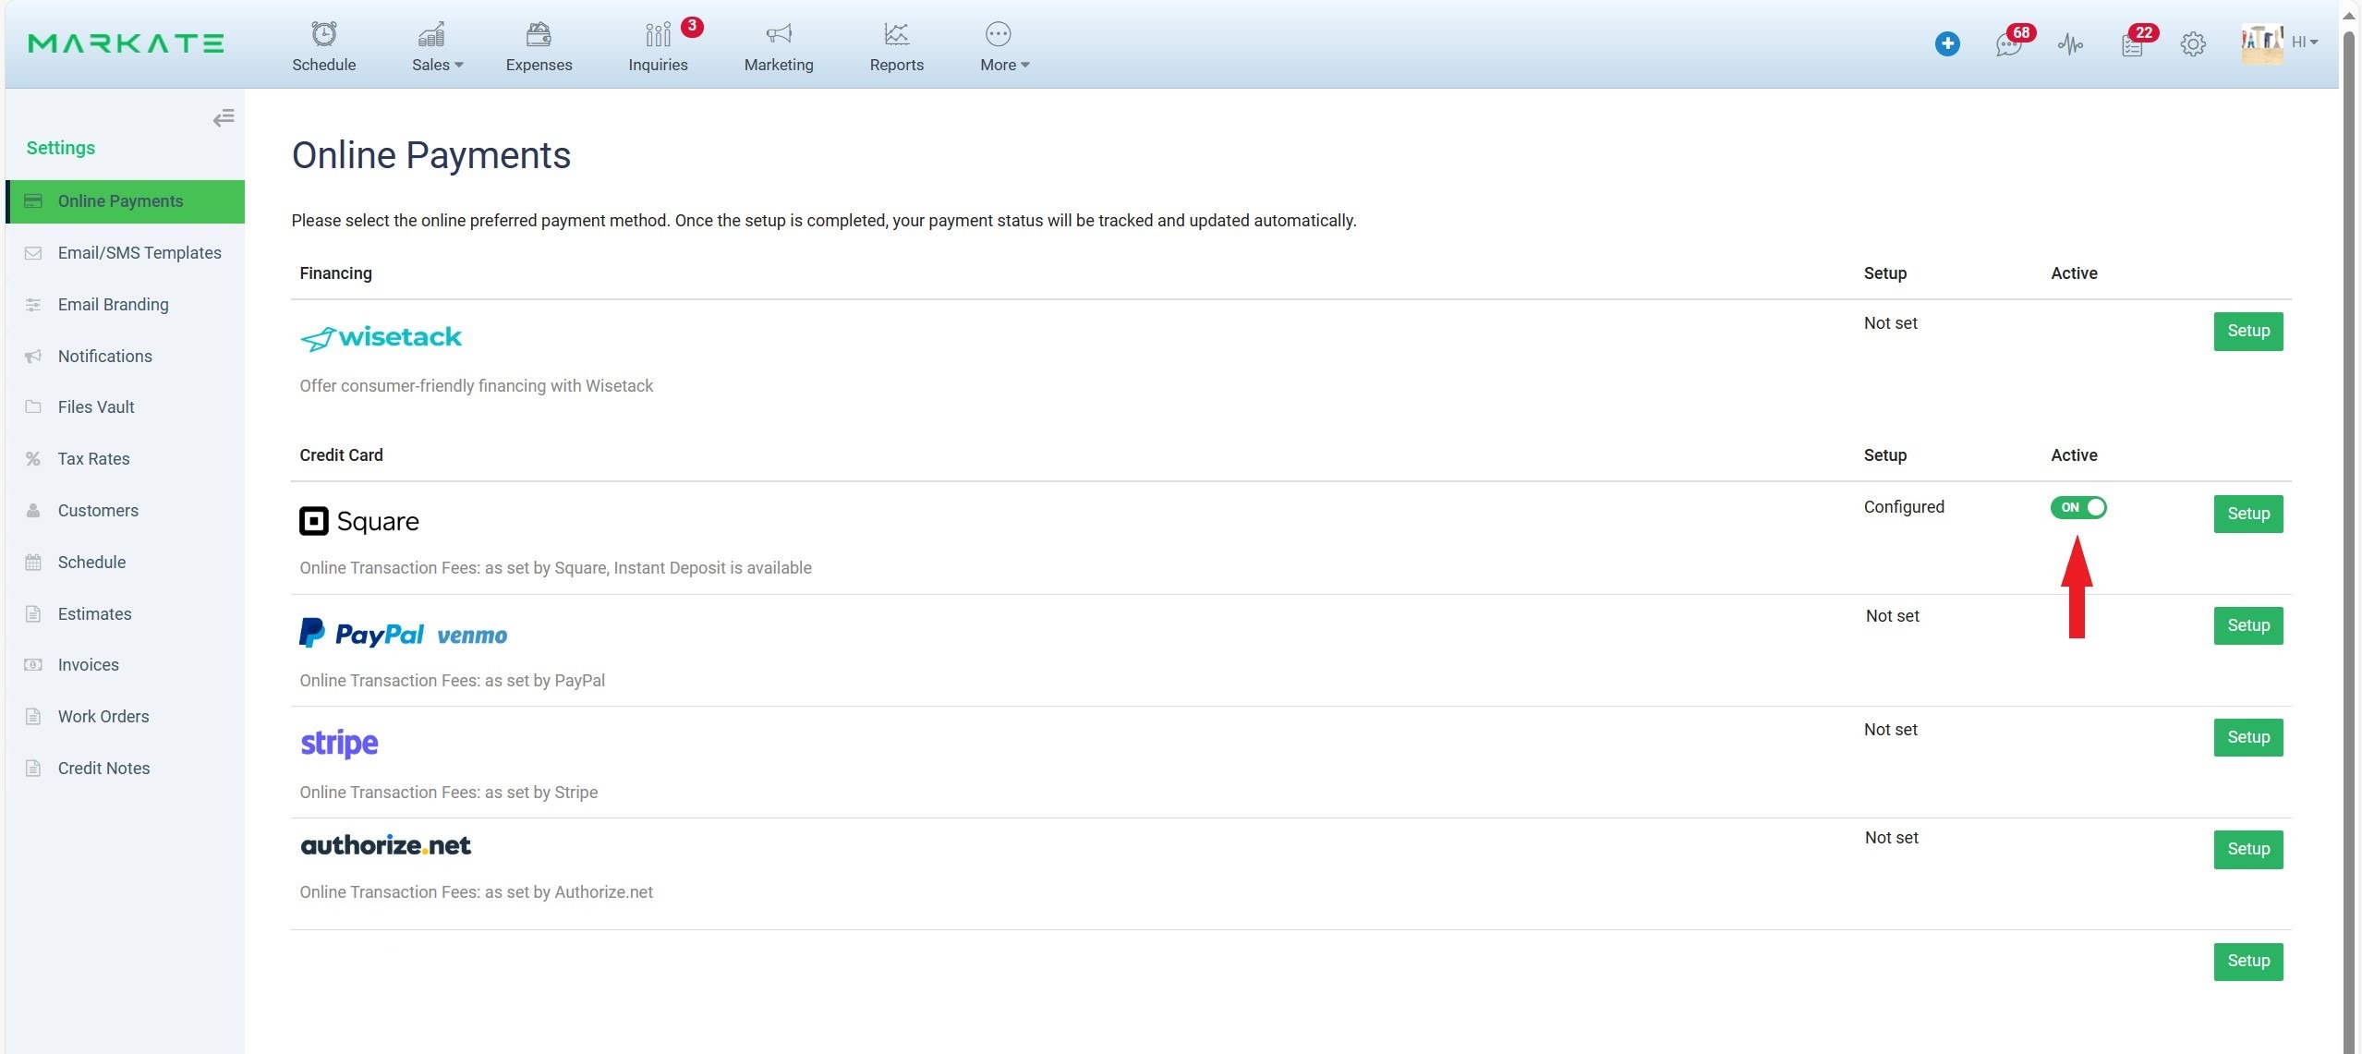Screen dimensions: 2362x1054
Task: Expand the Sales dropdown menu
Action: 437,65
